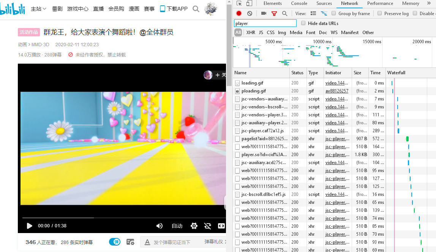Clear the network log
436x252 pixels.
(250, 13)
